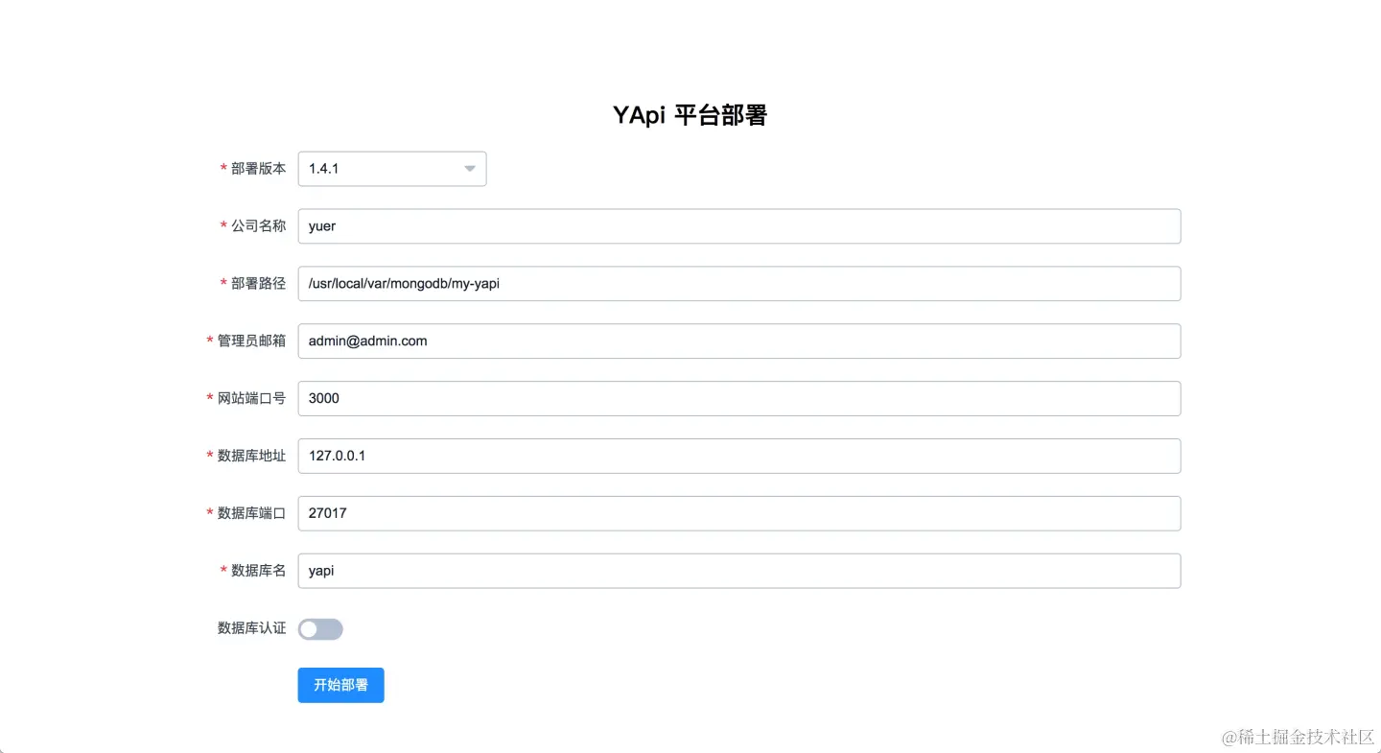The image size is (1381, 753).
Task: Click the 部署路径 input field
Action: pyautogui.click(x=739, y=284)
